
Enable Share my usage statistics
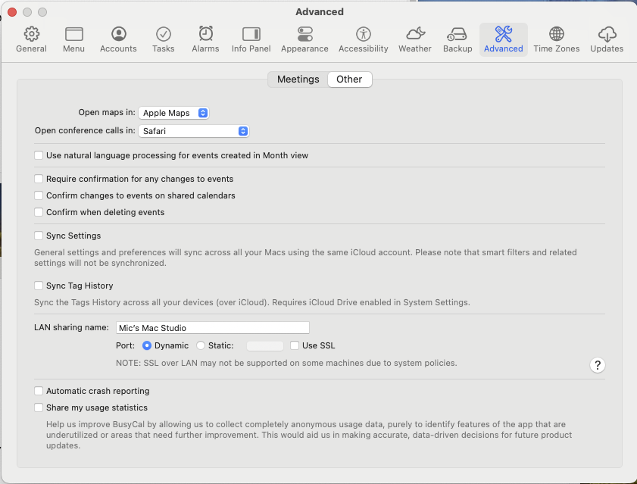(39, 407)
